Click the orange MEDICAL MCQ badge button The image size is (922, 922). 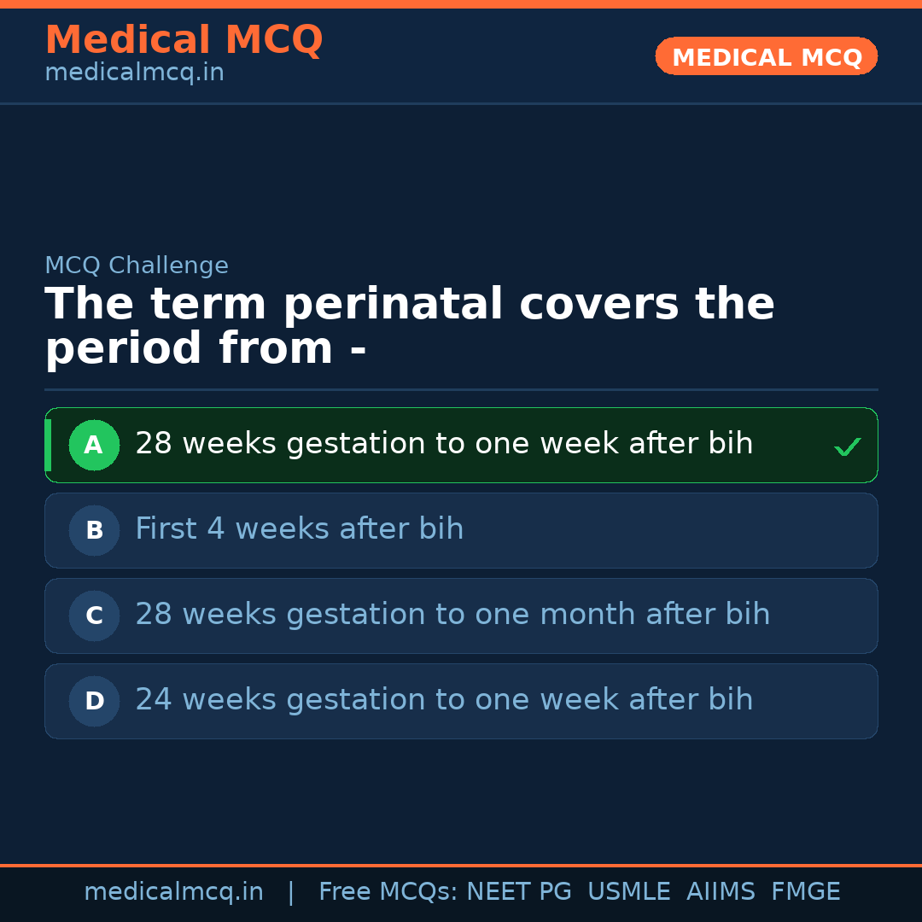[766, 56]
